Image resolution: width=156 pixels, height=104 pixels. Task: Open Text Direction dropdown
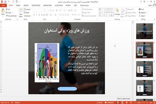coord(87,9)
